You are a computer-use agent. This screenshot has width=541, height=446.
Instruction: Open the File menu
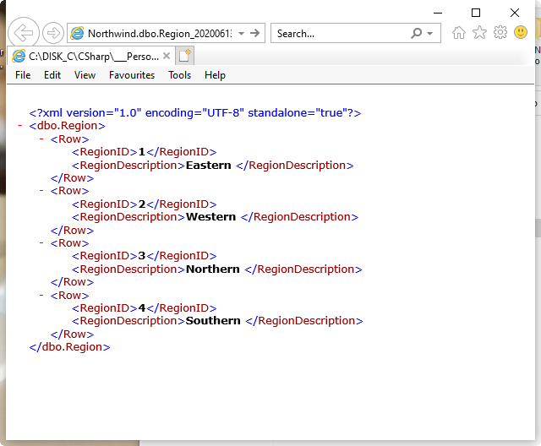pyautogui.click(x=23, y=75)
